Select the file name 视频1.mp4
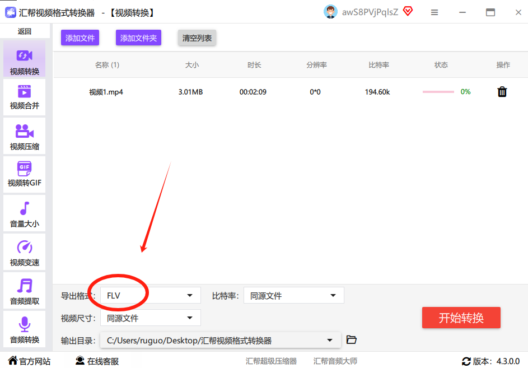Viewport: 528px width, 368px height. click(x=106, y=92)
